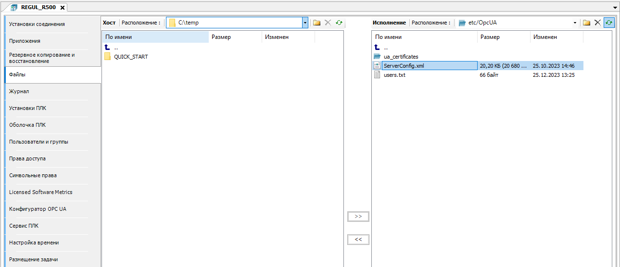Click the << transfer to host button
The width and height of the screenshot is (620, 267).
pyautogui.click(x=358, y=239)
